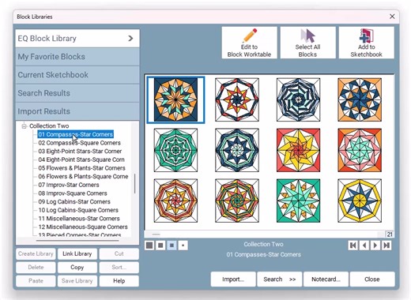This screenshot has width=411, height=300.
Task: Expand the EQ Block Library chevron
Action: click(x=130, y=39)
